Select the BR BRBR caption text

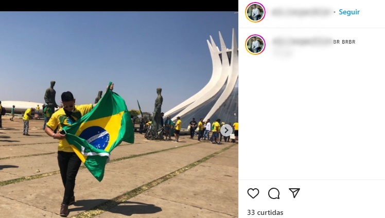tap(344, 42)
